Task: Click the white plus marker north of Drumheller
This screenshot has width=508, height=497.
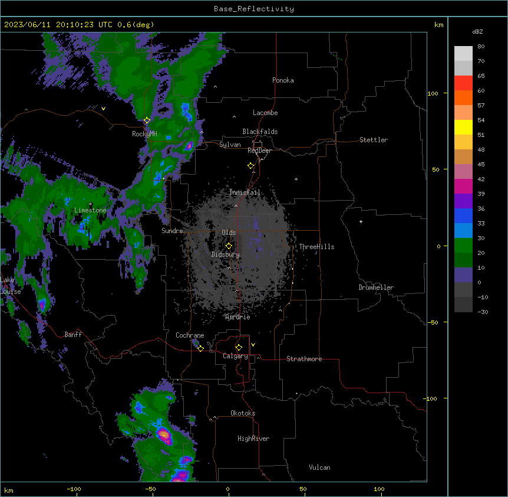Action: pyautogui.click(x=361, y=221)
